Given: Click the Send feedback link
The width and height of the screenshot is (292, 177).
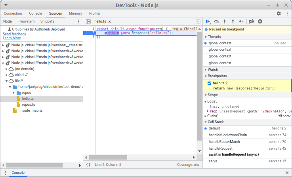Looking at the screenshot, I should [15, 34].
